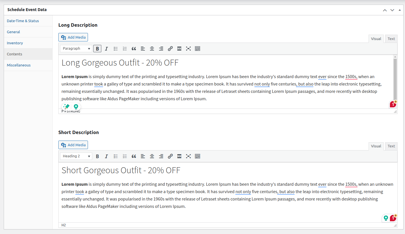Screen dimensions: 405x234
Task: Toggle toolbar in Short Description editor
Action: point(198,156)
